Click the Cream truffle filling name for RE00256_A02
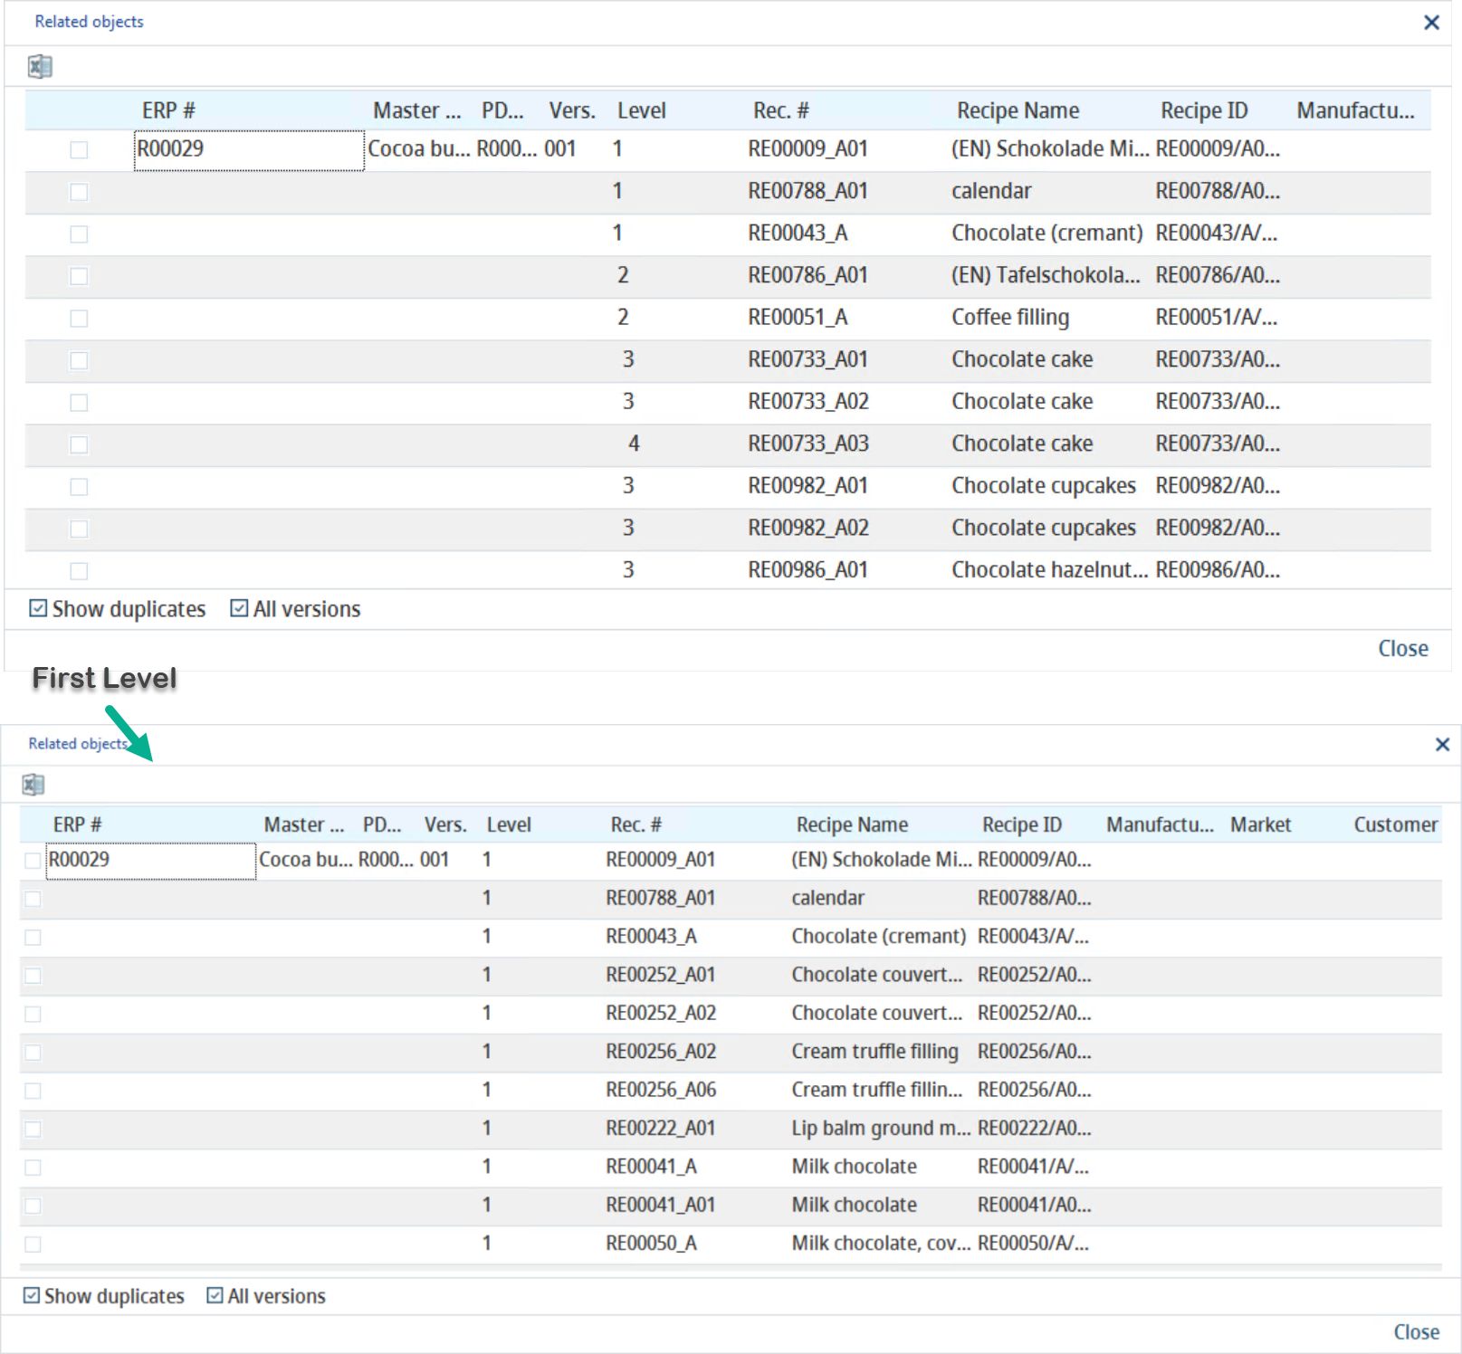This screenshot has width=1462, height=1354. [x=874, y=1052]
